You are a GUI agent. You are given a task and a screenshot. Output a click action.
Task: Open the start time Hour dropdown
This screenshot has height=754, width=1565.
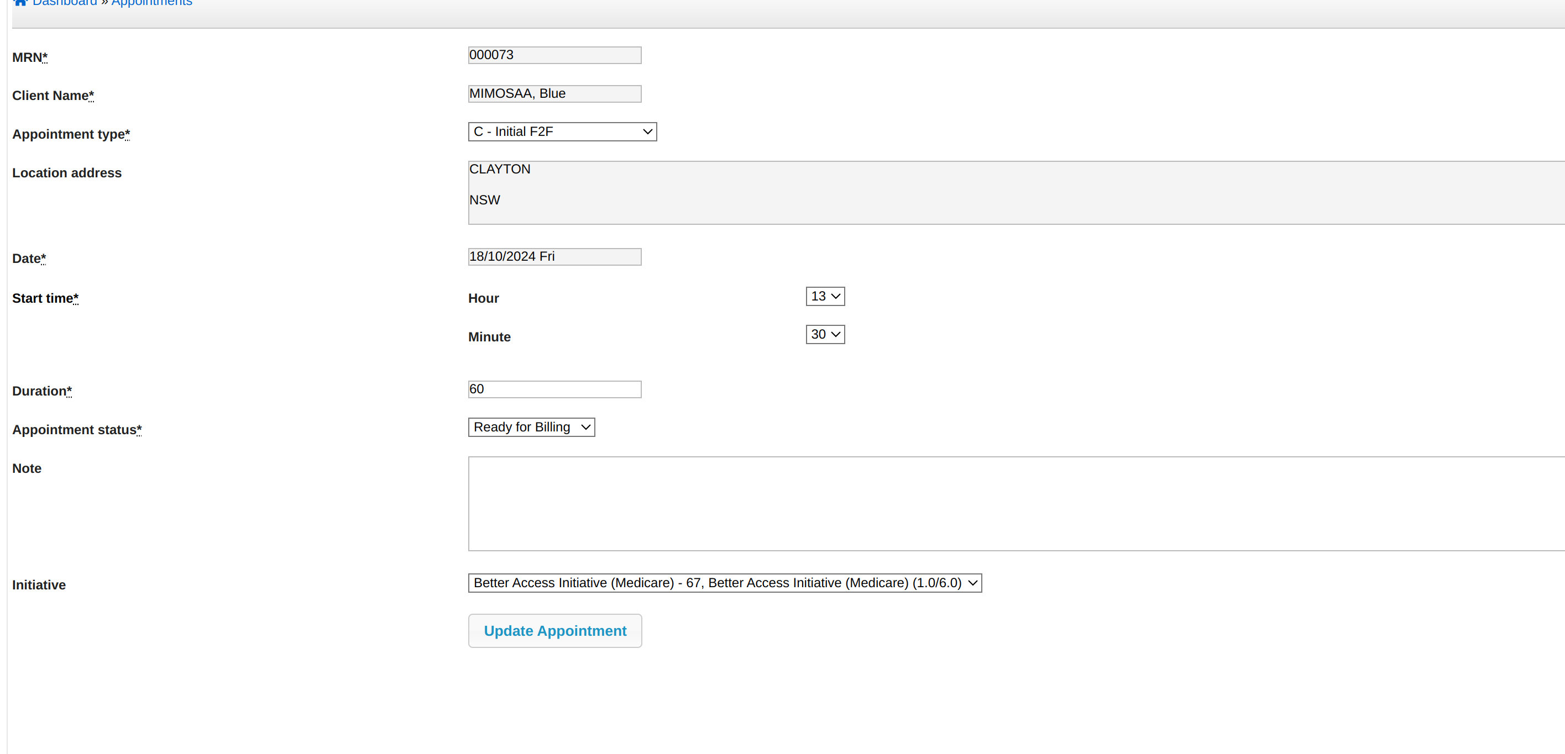point(824,296)
